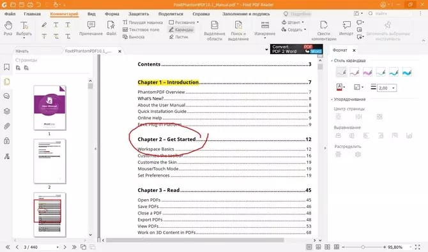
Task: Open the Bookmarks panel in left sidebar
Action: pyautogui.click(x=7, y=67)
